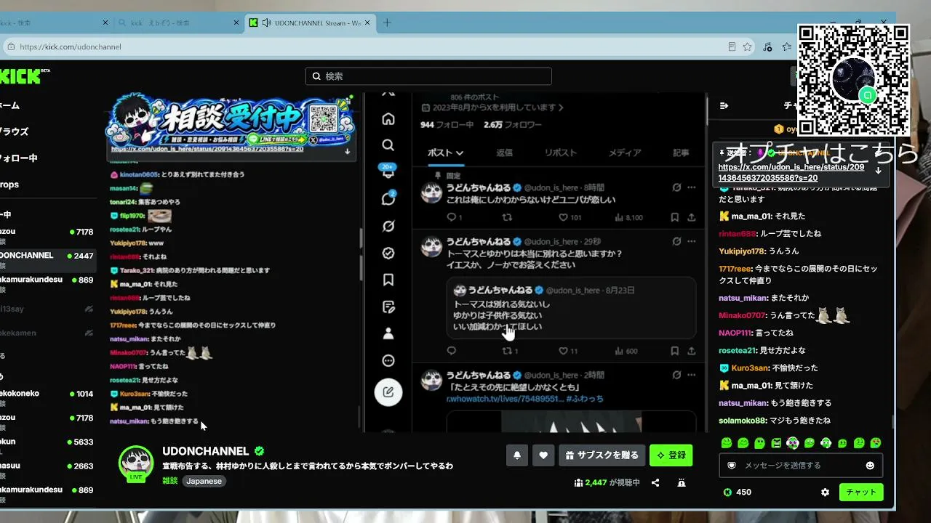Screen dimensions: 931x523
Task: Open verified badge icon in X sidebar
Action: pyautogui.click(x=388, y=253)
